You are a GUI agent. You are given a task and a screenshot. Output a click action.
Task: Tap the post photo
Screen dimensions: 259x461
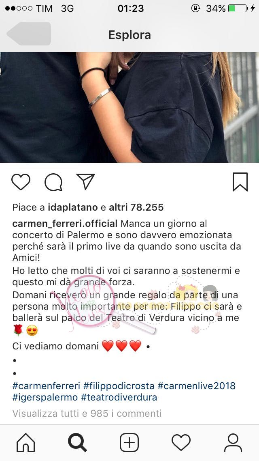click(x=129, y=107)
